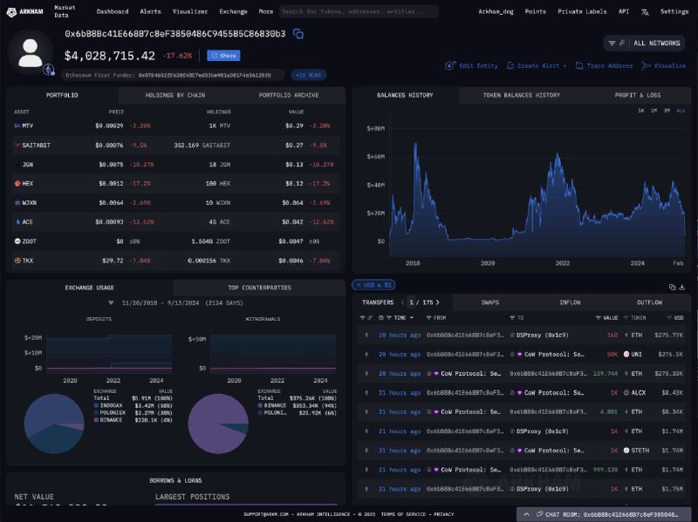Screen dimensions: 698x522
Task: Click the SAITABIT asset row
Action: [x=176, y=146]
